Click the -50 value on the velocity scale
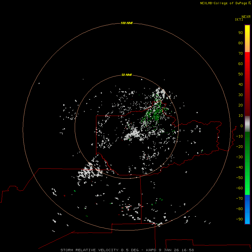Screen dimensions: 252x252 pos(239,178)
